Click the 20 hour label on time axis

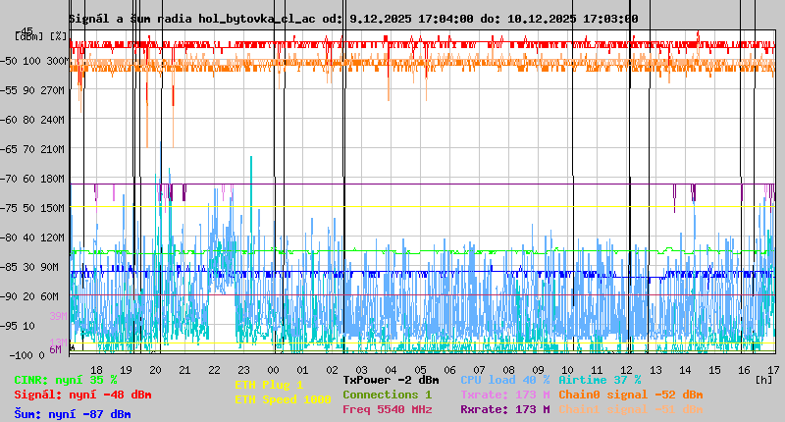tap(155, 370)
